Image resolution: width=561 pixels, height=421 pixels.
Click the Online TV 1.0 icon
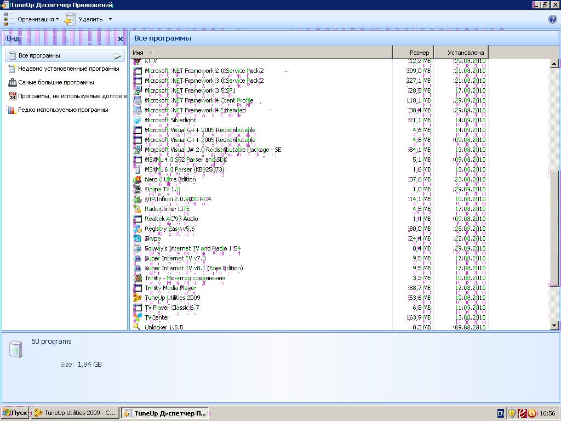coord(138,189)
